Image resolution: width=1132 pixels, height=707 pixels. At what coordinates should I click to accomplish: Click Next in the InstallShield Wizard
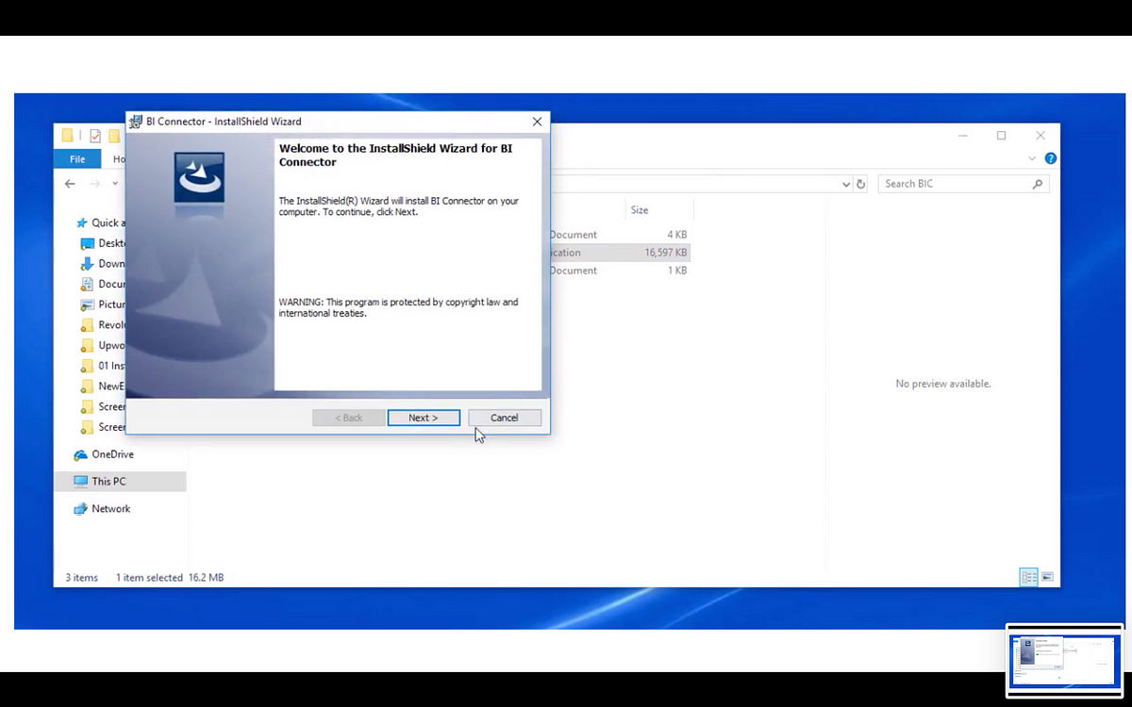pyautogui.click(x=424, y=418)
